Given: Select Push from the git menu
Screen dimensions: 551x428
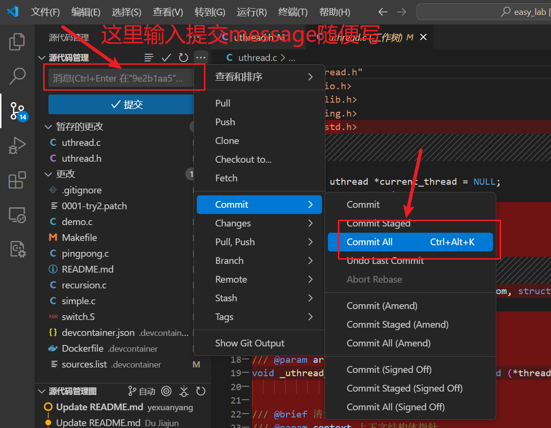Looking at the screenshot, I should click(259, 122).
